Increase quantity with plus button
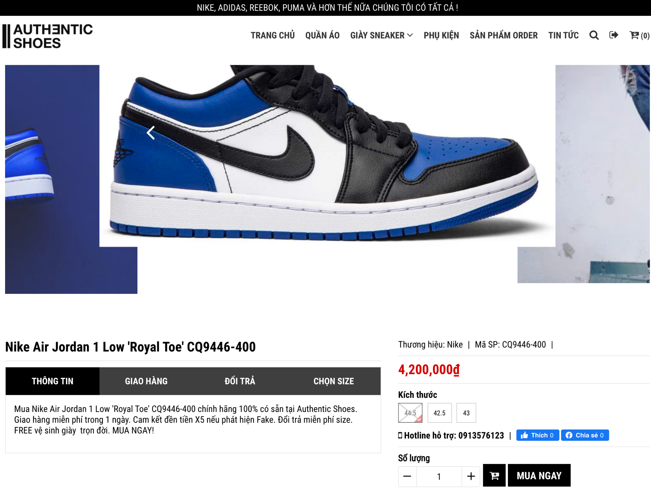The width and height of the screenshot is (651, 499). tap(471, 476)
